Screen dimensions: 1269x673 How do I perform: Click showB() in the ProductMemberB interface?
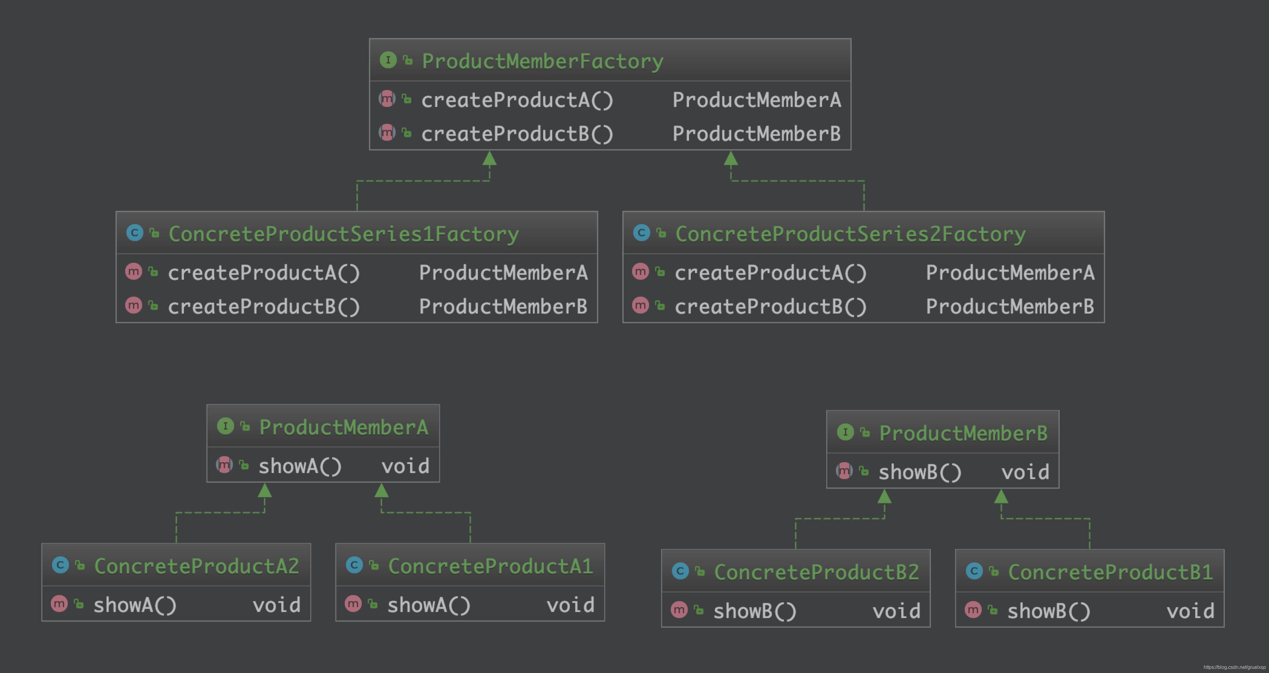(x=920, y=472)
